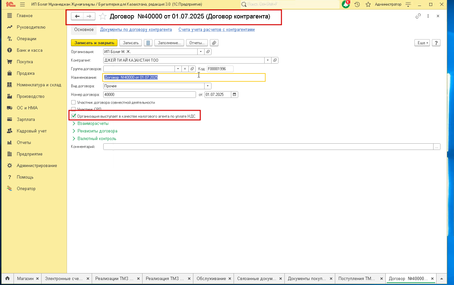The image size is (454, 285).
Task: Switch to the Обслуживание tab
Action: [x=211, y=279]
